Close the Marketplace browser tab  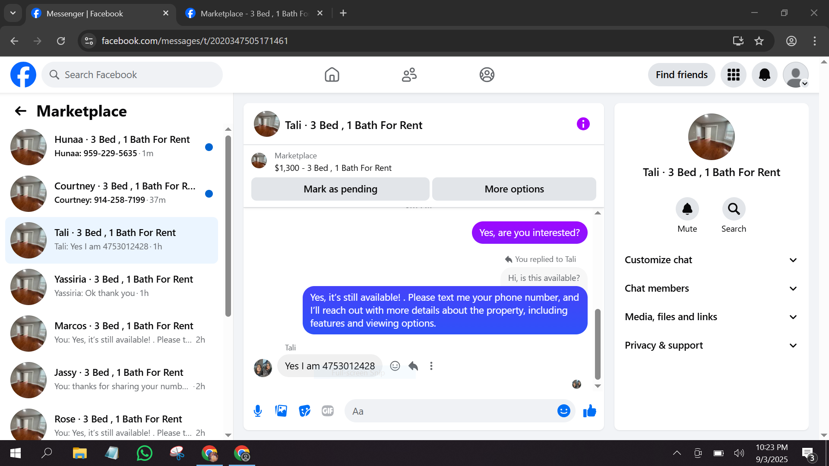[320, 13]
